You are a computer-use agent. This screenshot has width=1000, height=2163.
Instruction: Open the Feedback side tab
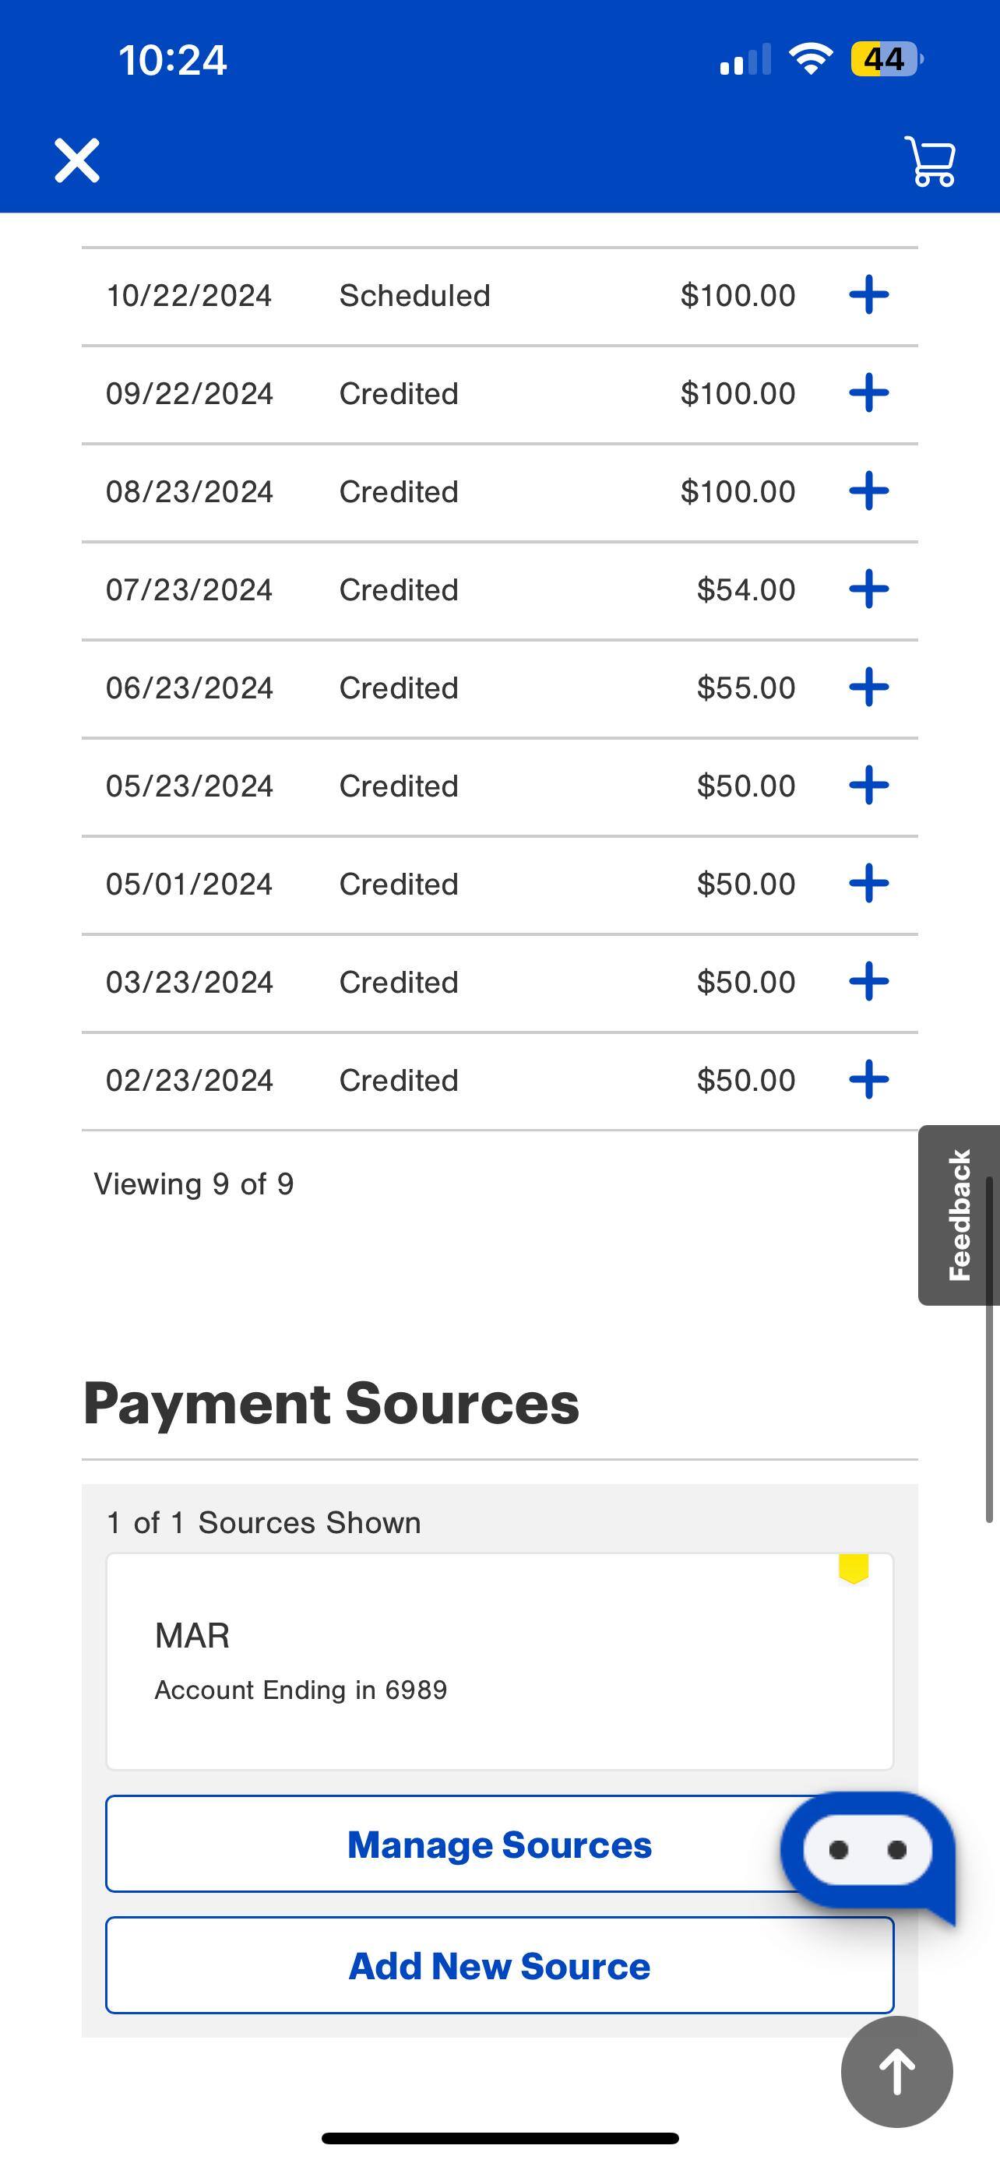[x=958, y=1214]
